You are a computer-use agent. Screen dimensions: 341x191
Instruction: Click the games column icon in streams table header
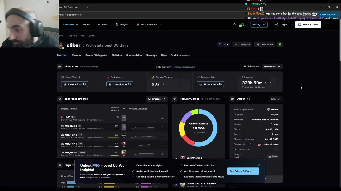(124, 109)
